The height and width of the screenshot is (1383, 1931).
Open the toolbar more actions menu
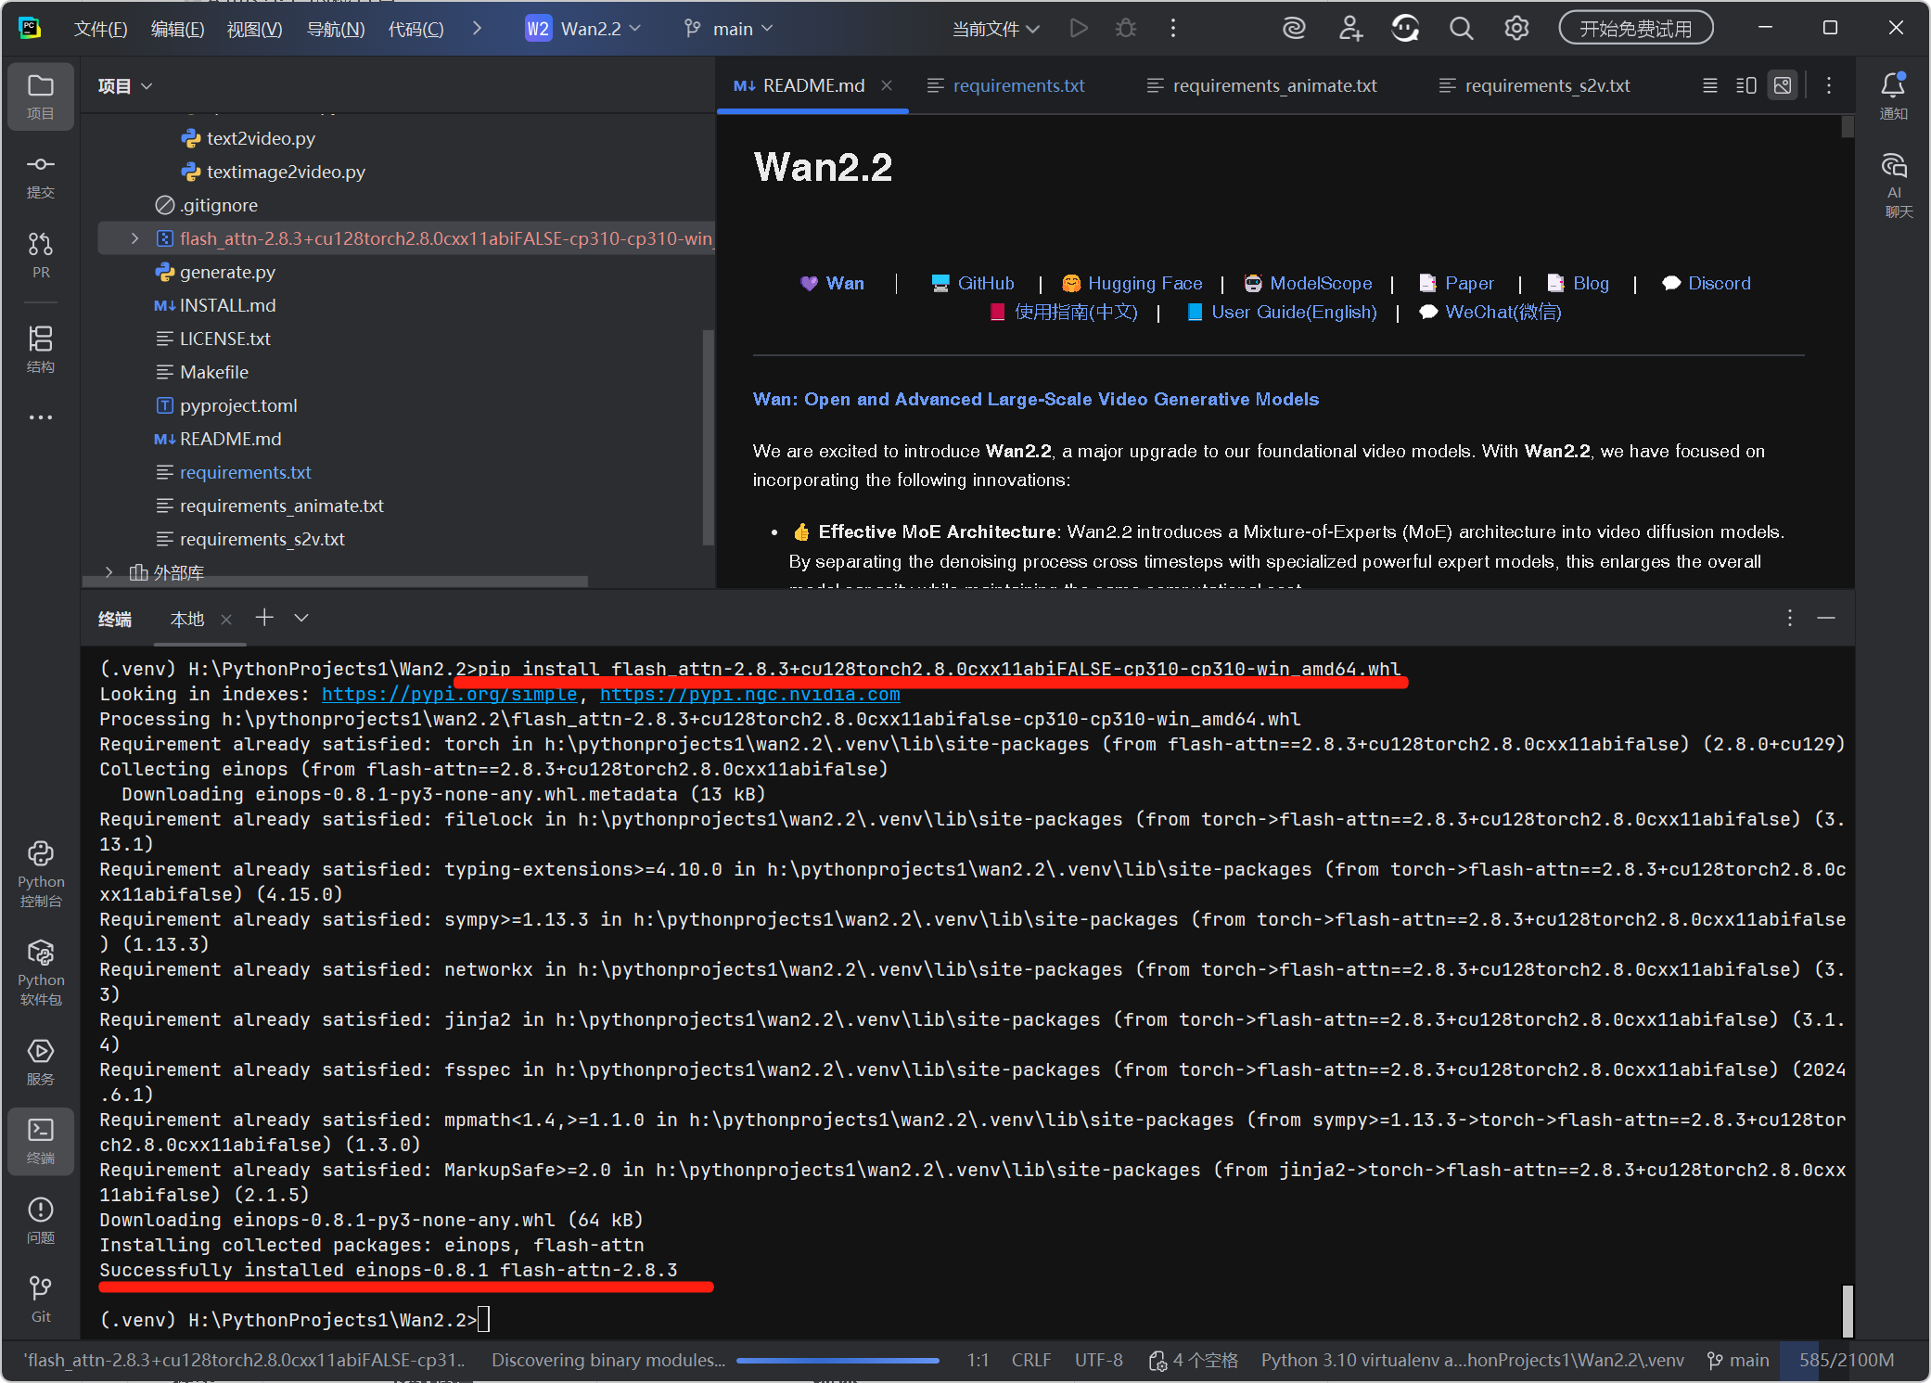[x=1173, y=29]
